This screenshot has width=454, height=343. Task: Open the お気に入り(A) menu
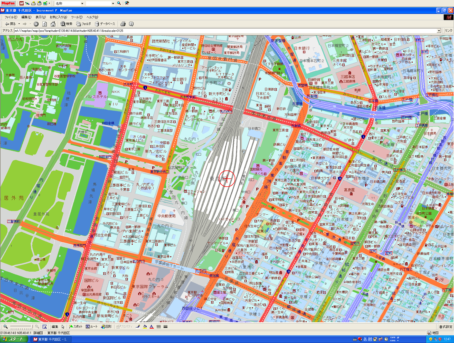coord(58,17)
